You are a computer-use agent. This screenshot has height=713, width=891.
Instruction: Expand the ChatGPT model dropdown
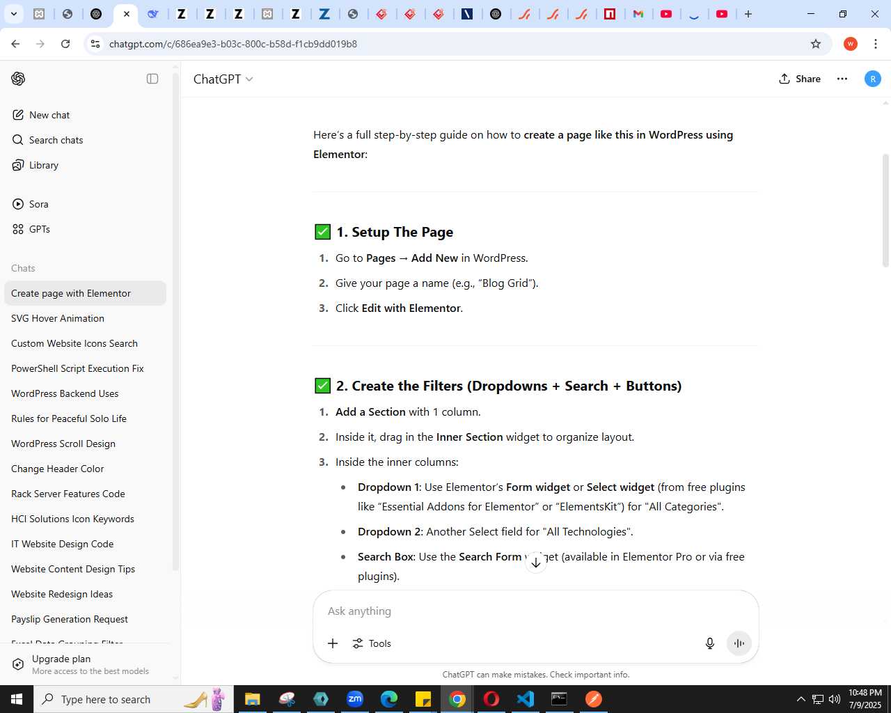223,79
